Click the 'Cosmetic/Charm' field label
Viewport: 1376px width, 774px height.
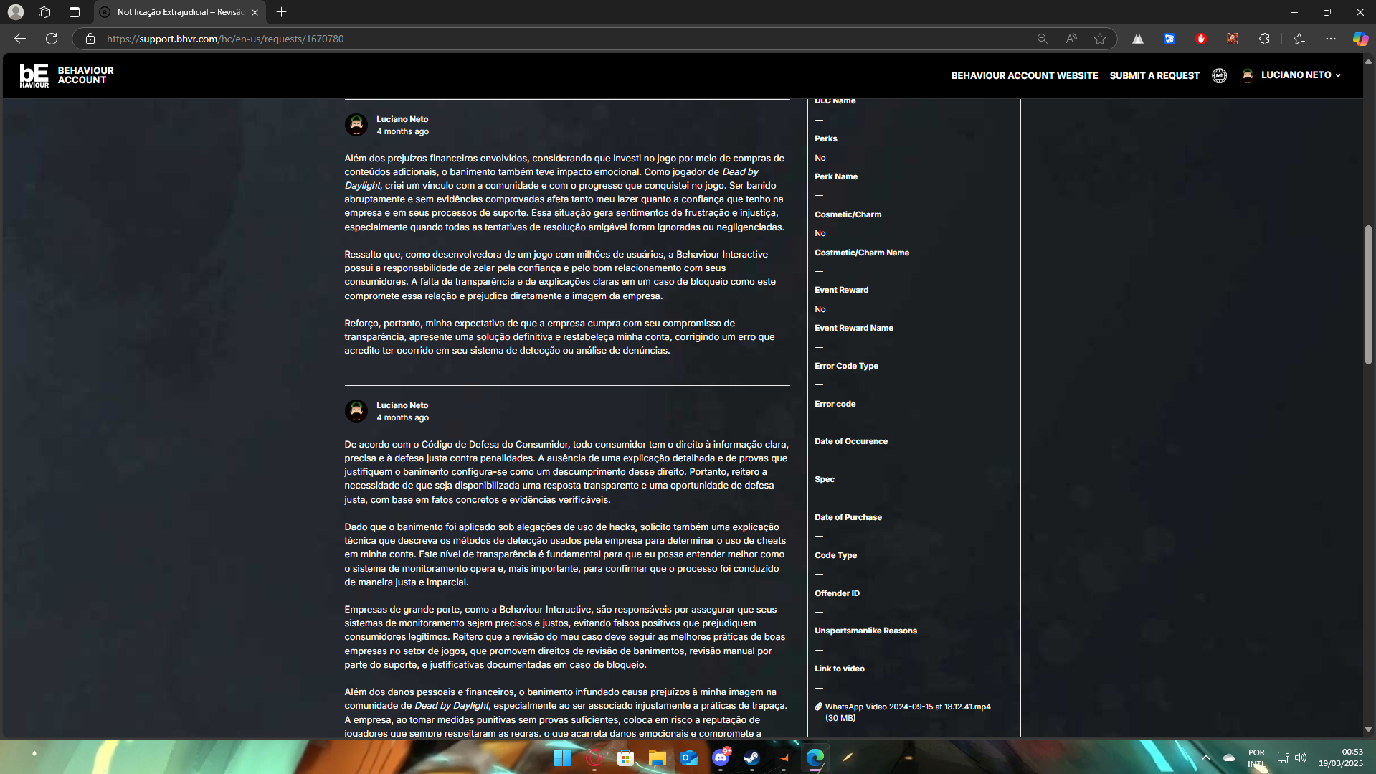pyautogui.click(x=848, y=214)
